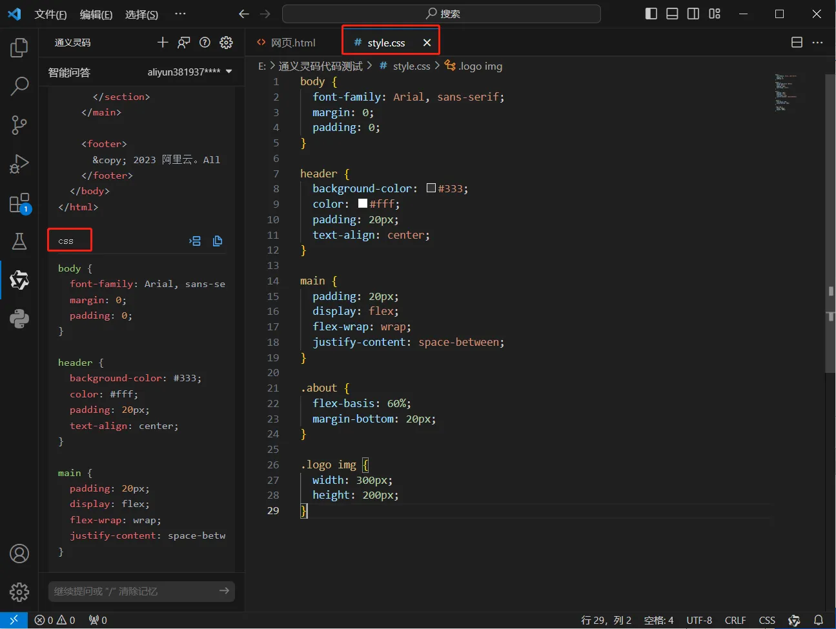Expand breadcrumb folder 通义灵码代码测试

coord(320,66)
